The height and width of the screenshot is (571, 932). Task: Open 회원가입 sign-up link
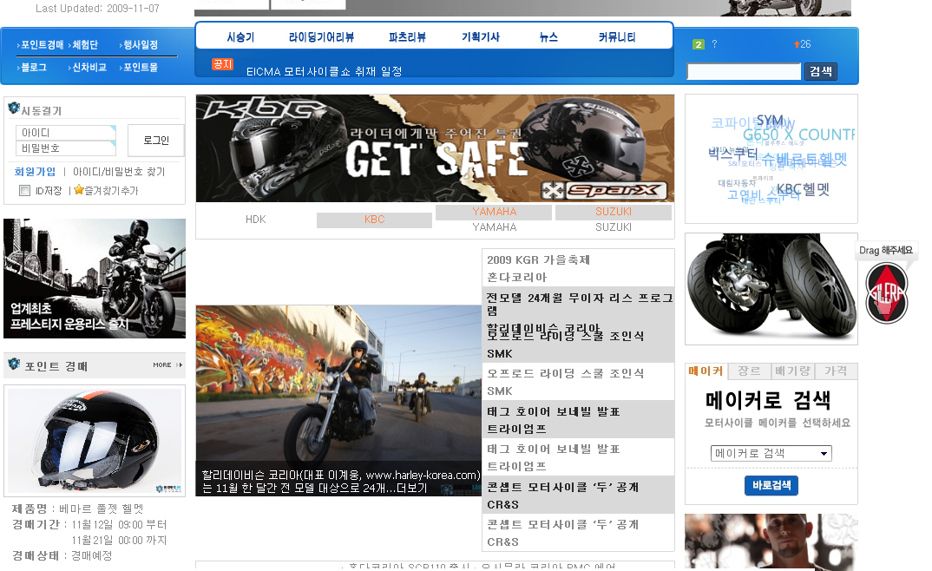35,172
